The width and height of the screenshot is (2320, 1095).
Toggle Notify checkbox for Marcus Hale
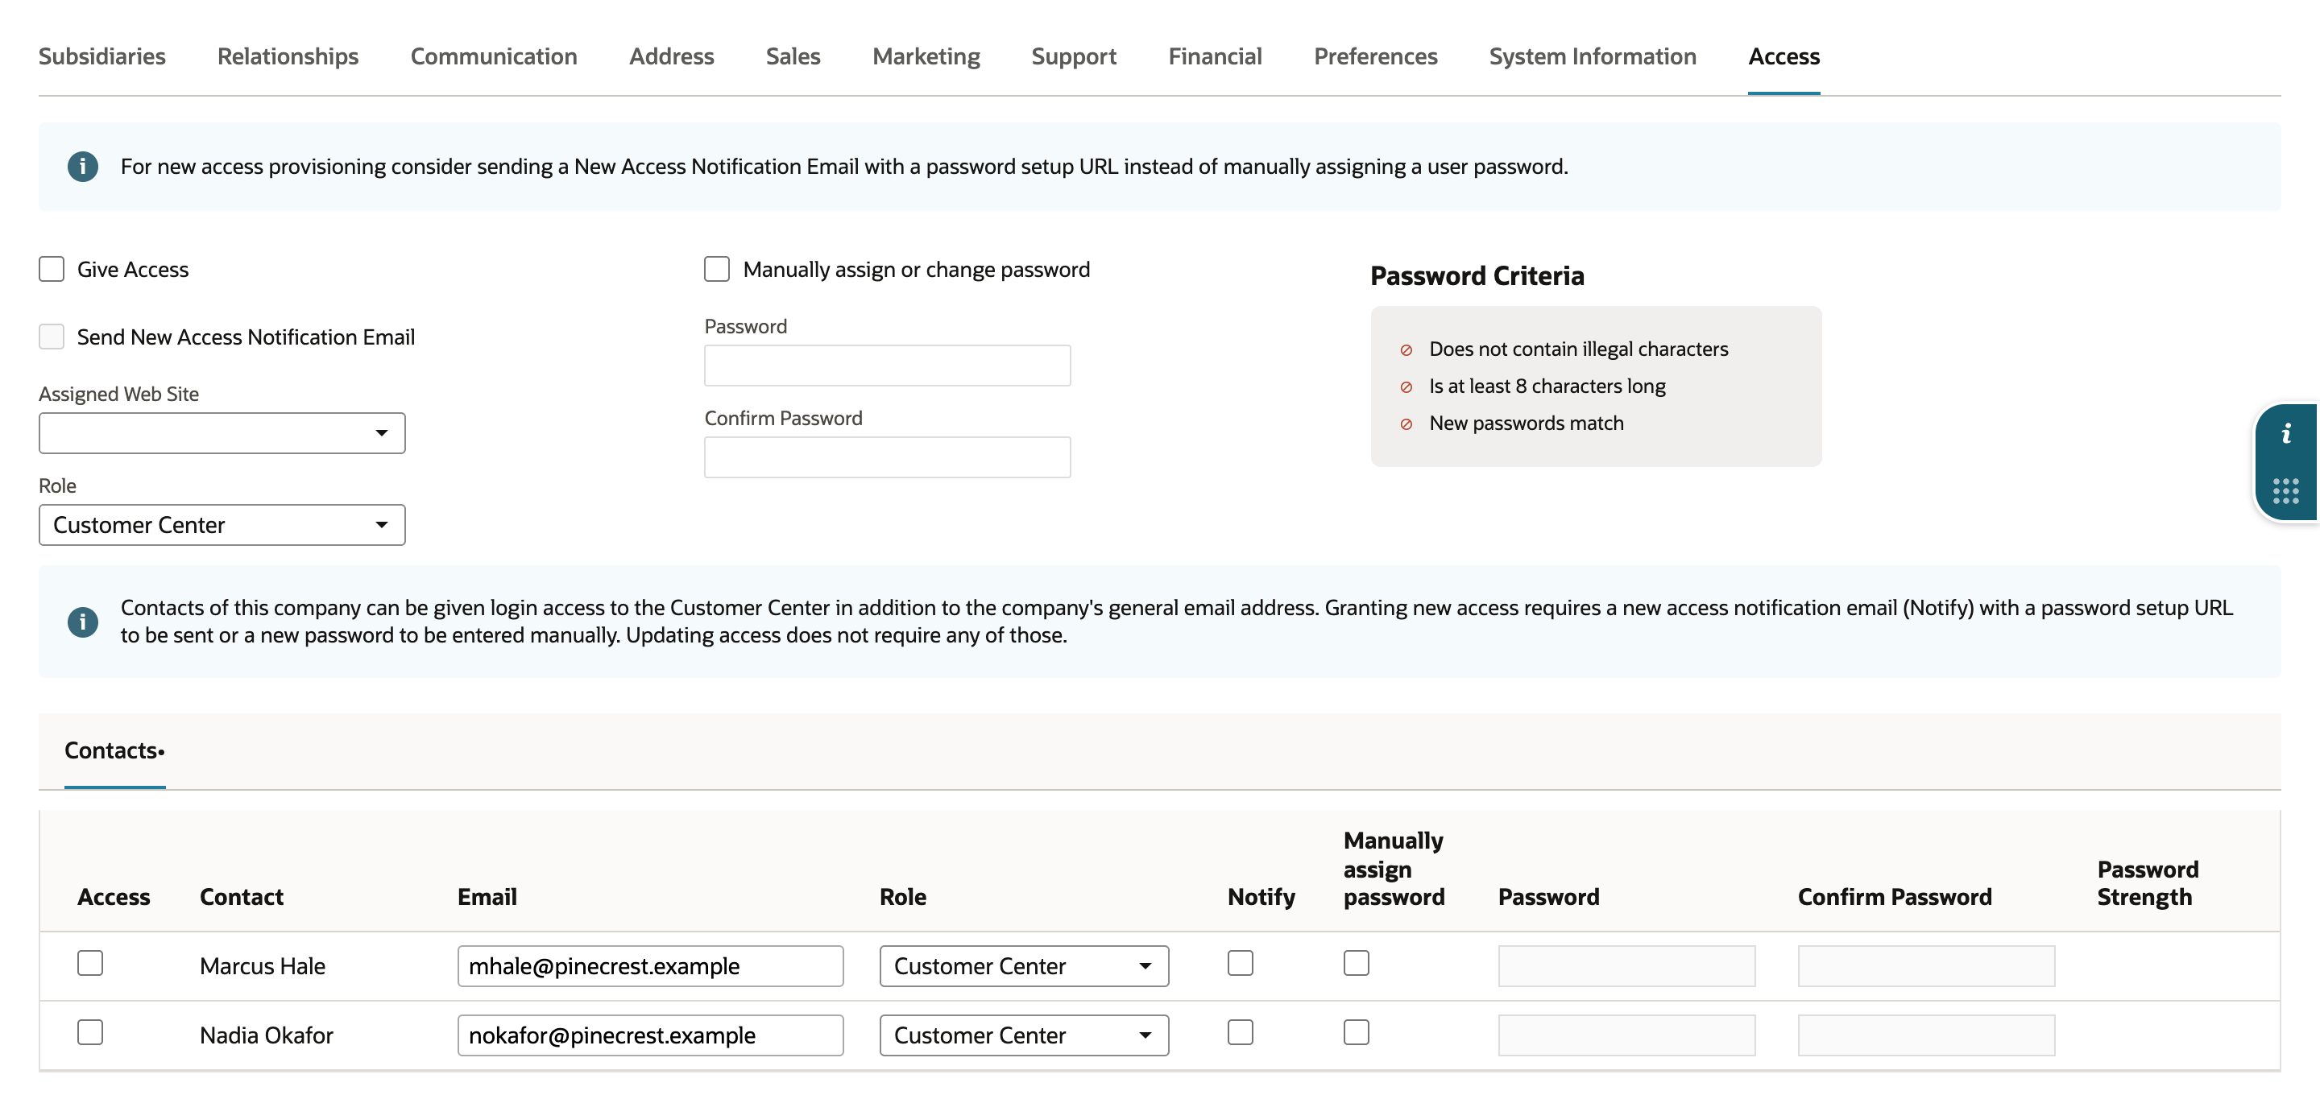[1241, 963]
